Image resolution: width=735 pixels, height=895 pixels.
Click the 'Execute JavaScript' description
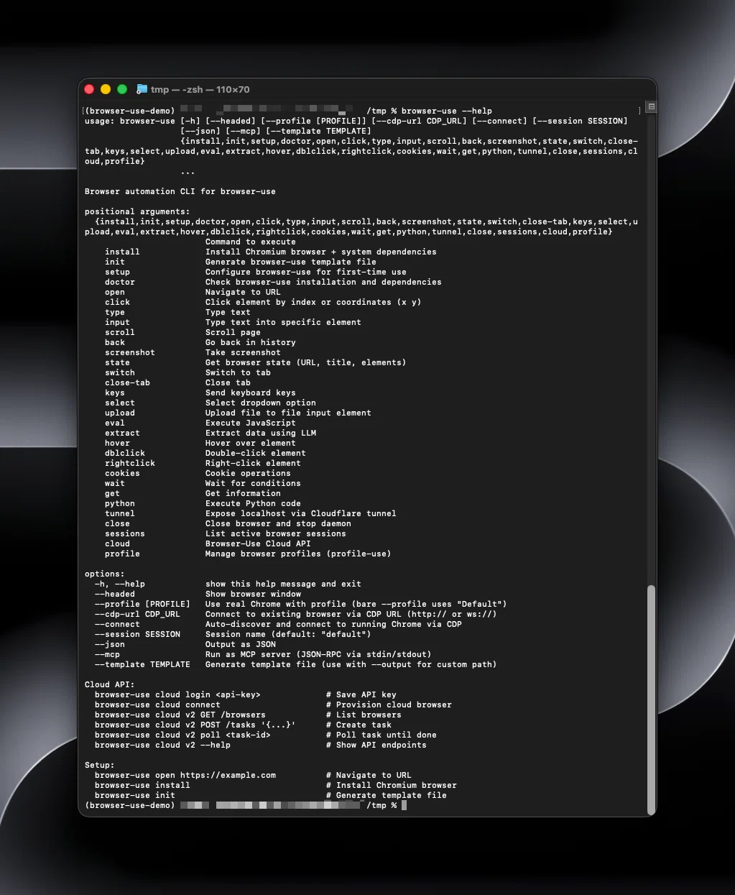(251, 423)
